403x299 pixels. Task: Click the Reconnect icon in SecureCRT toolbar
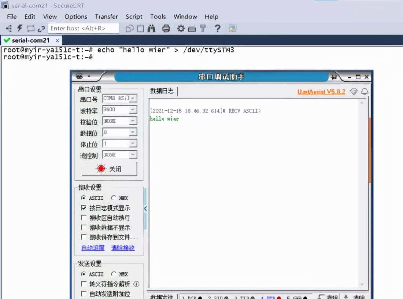click(x=30, y=28)
